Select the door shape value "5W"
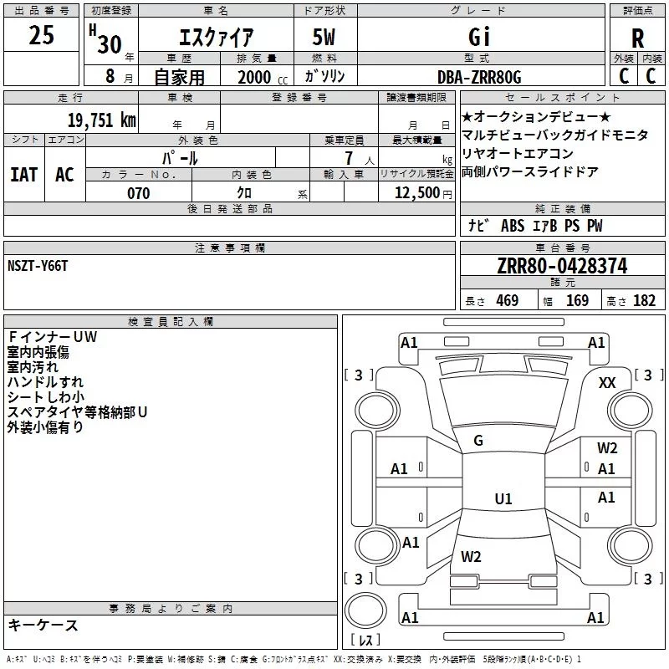The image size is (669, 669). coord(324,37)
